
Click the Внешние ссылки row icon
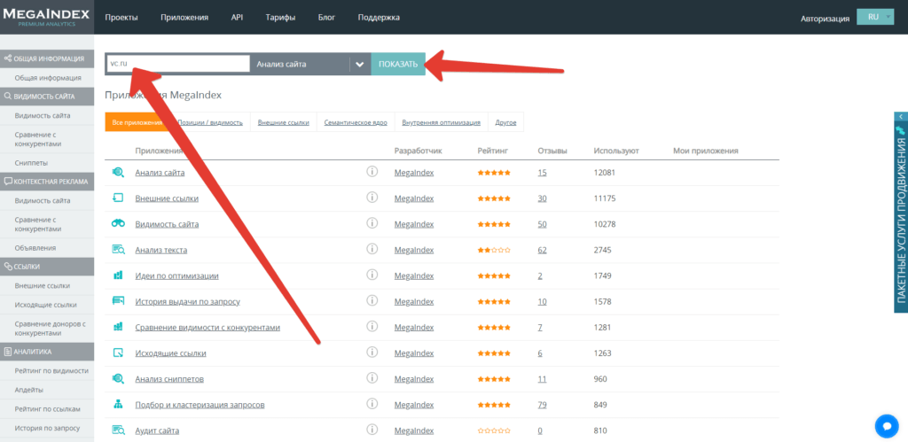118,198
